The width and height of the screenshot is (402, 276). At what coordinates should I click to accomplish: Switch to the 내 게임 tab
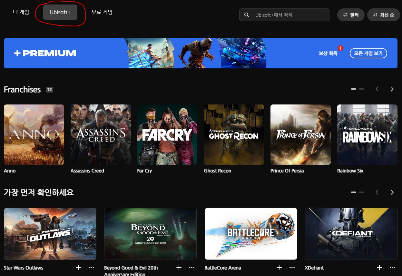click(21, 12)
